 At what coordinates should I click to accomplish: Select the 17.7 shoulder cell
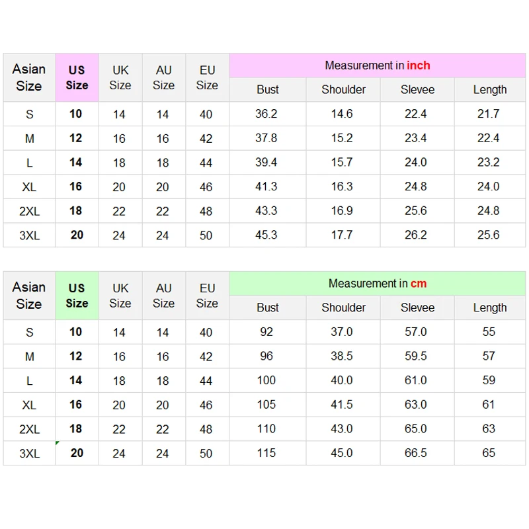point(342,235)
